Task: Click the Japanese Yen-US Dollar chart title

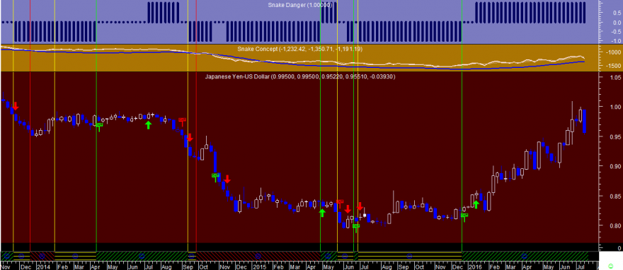Action: [x=300, y=76]
